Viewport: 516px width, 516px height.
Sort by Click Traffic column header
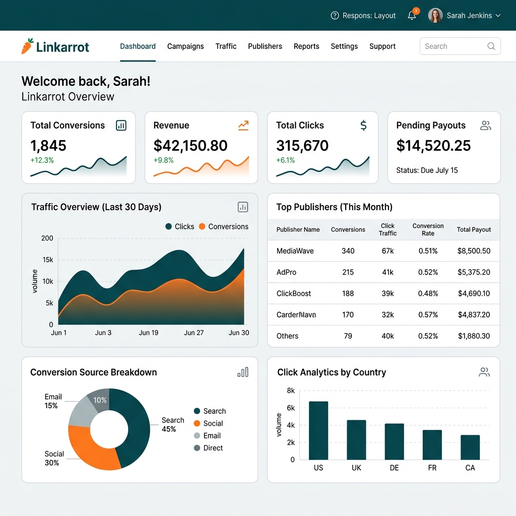pos(388,230)
